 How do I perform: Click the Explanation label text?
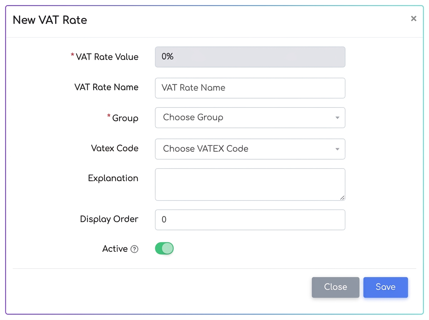[113, 178]
